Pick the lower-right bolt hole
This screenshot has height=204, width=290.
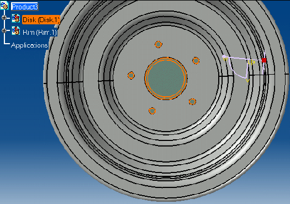click(x=192, y=102)
